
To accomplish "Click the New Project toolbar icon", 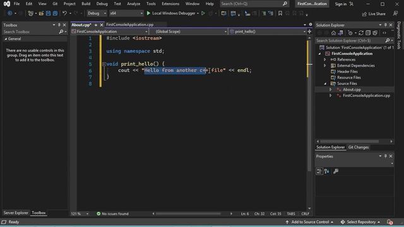I will [31, 13].
